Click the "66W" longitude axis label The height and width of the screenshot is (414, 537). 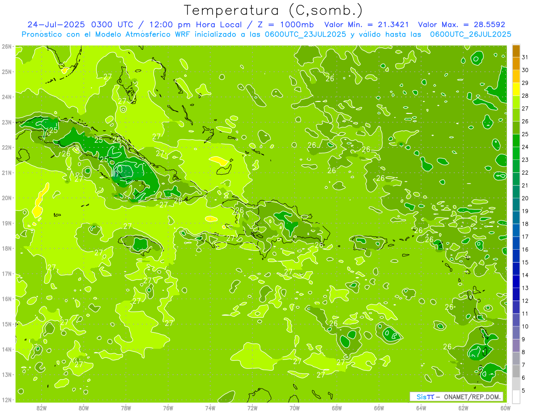coord(379,408)
